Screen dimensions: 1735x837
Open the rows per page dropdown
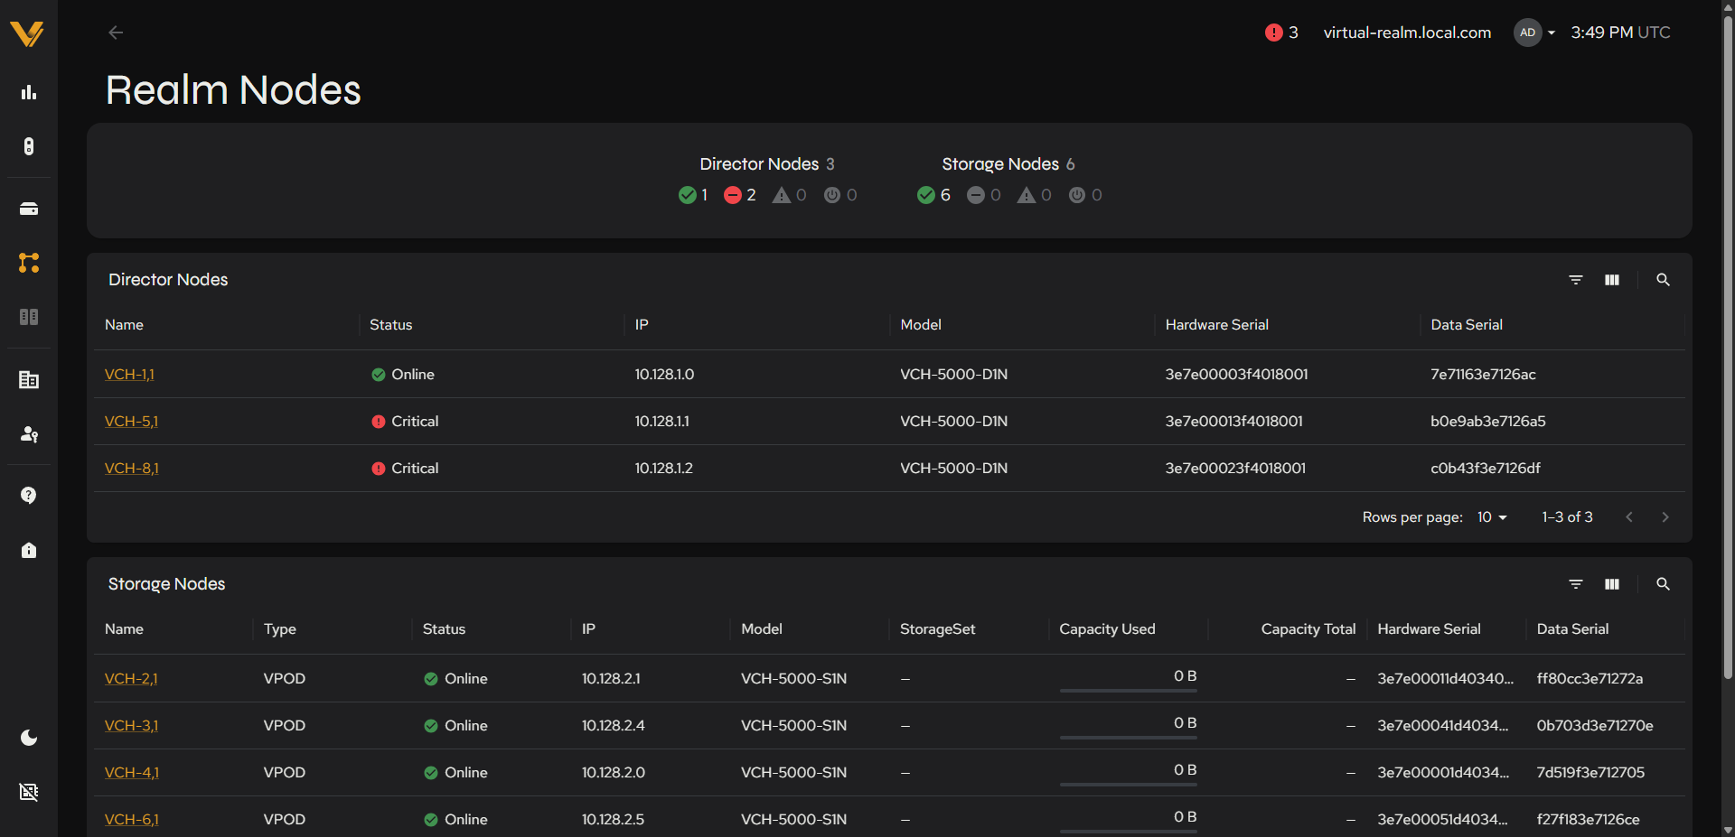[x=1492, y=517]
